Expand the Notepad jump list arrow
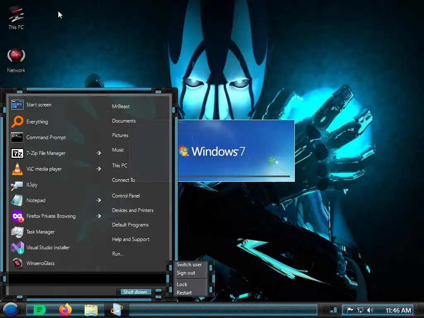Image resolution: width=424 pixels, height=318 pixels. tap(99, 200)
